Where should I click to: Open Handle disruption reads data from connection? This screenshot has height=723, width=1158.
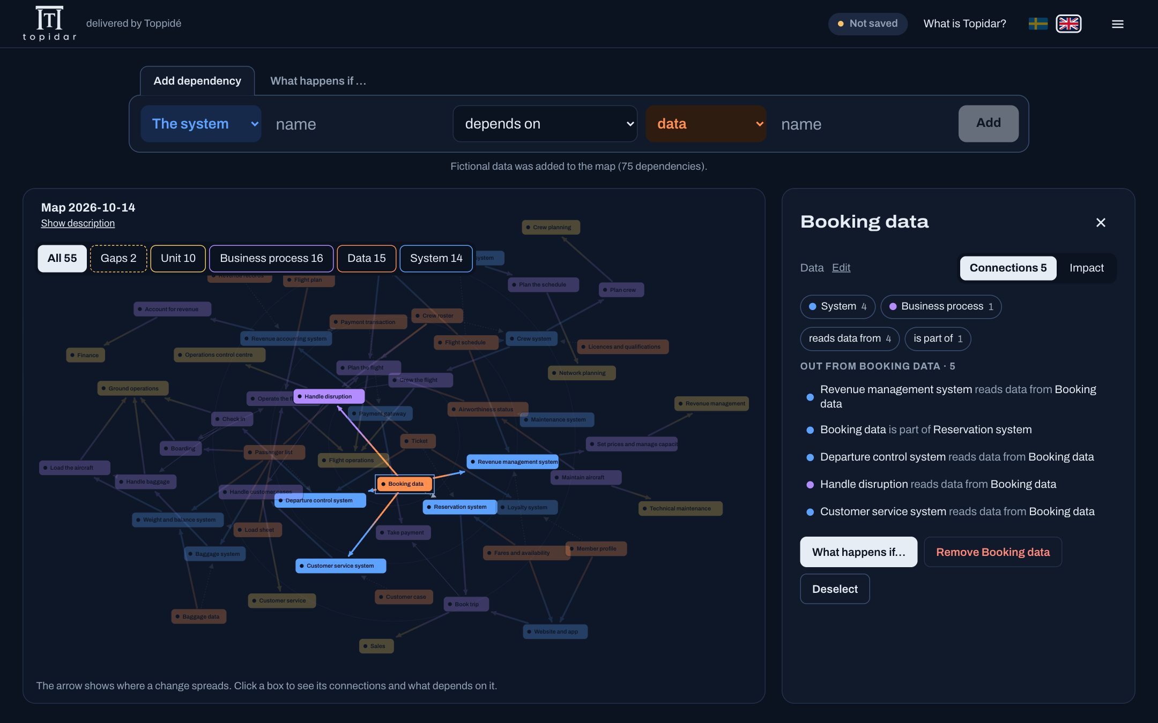[938, 484]
